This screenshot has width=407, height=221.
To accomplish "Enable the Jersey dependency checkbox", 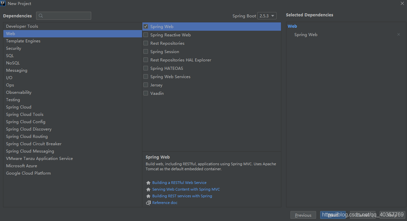I will [146, 85].
